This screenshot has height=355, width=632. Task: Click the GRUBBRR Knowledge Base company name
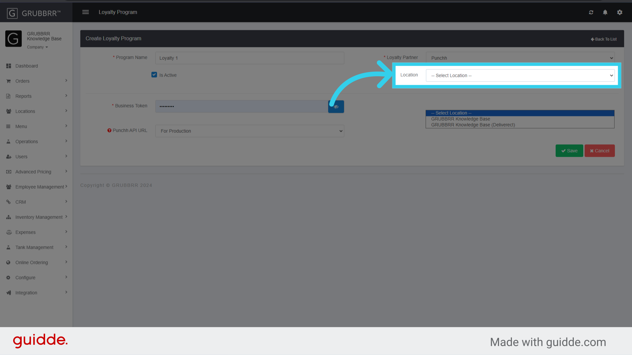pos(44,36)
